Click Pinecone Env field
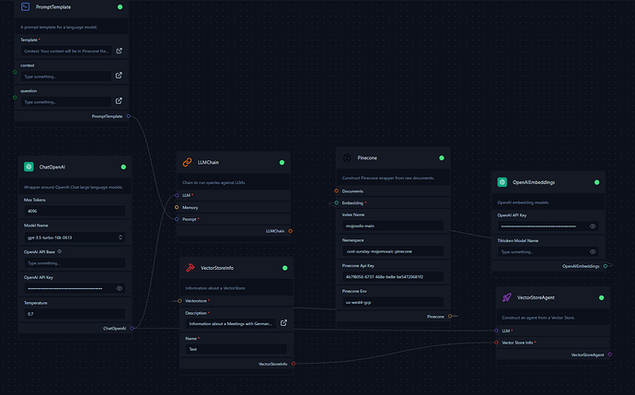Viewport: 635px width, 395px height. (393, 302)
